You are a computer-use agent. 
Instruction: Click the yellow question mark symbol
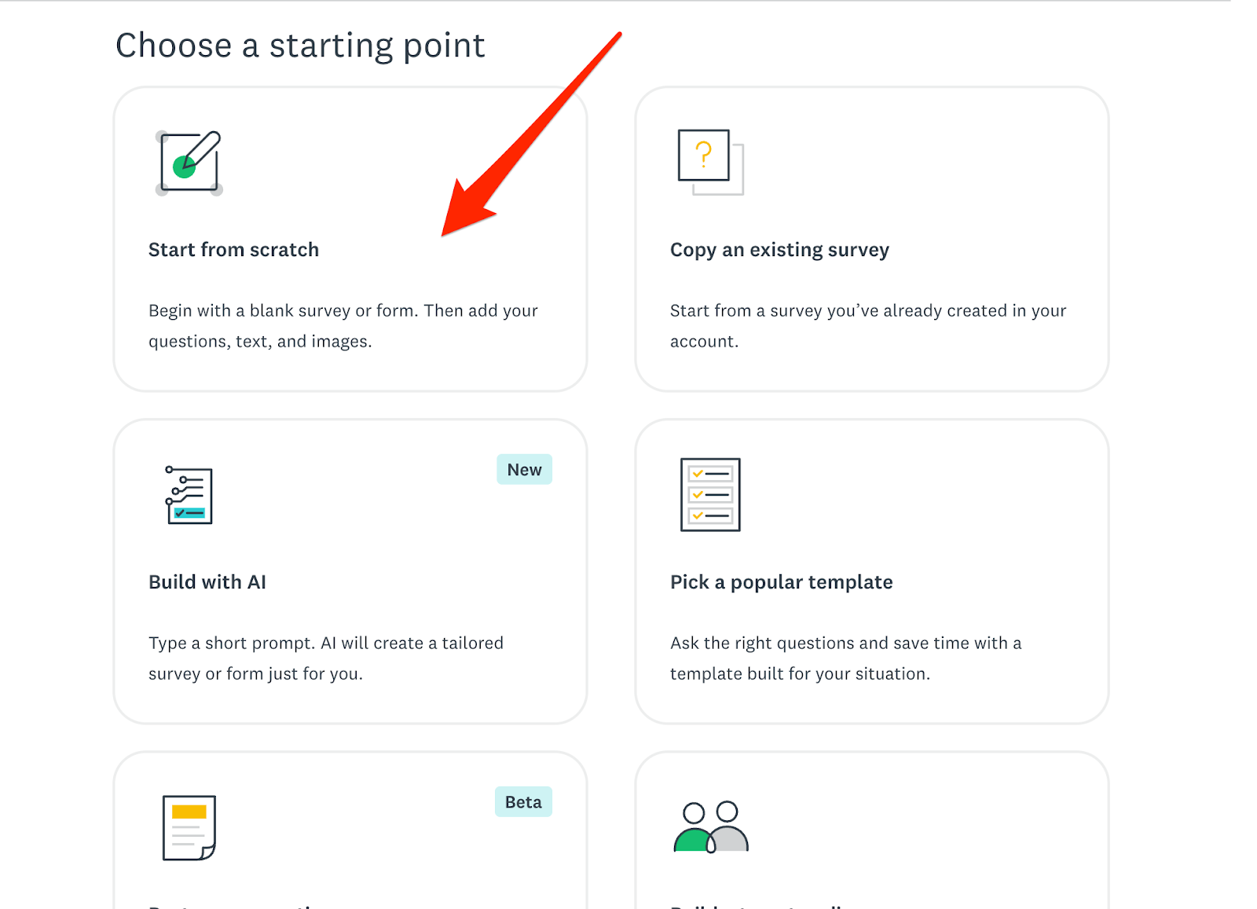(705, 155)
